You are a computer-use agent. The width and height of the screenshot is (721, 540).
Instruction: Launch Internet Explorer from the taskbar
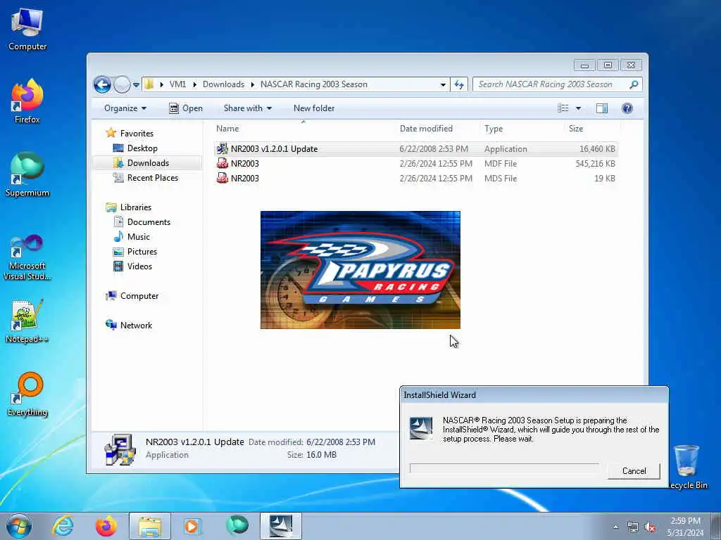[x=63, y=526]
